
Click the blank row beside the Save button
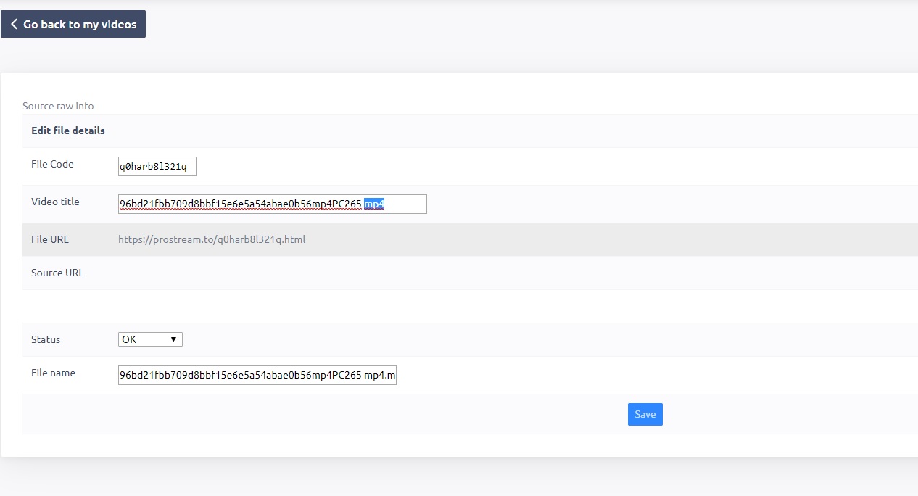click(x=326, y=415)
